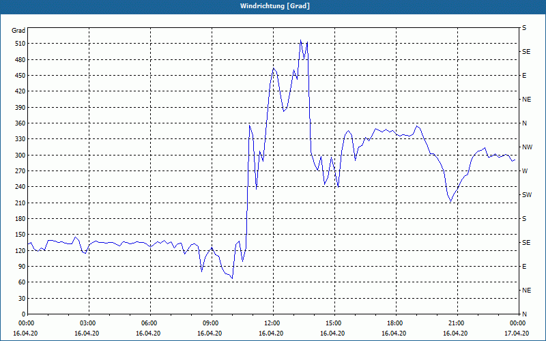Click the 09:00 label on time axis
This screenshot has height=341, width=546.
tap(212, 323)
